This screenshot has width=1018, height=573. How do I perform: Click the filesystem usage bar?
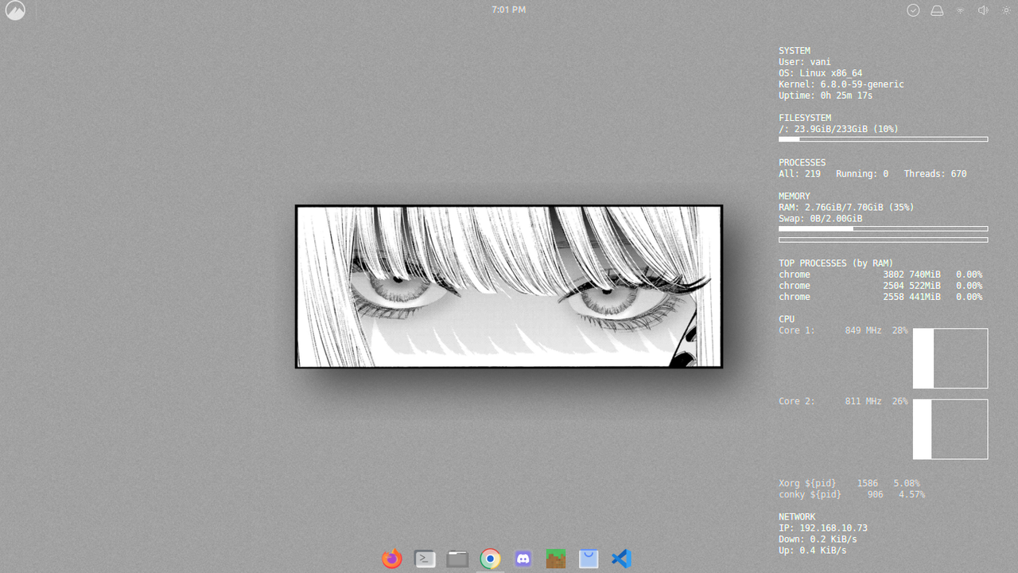[x=883, y=139]
